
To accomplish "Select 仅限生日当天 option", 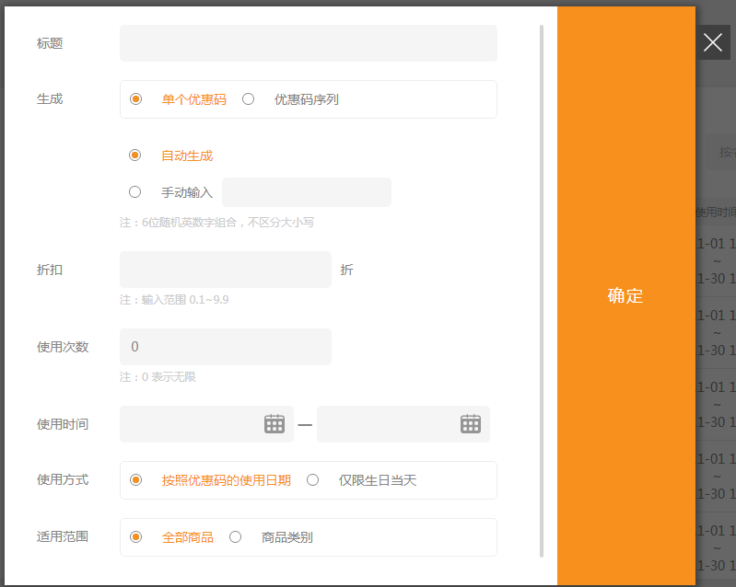I will pyautogui.click(x=313, y=480).
